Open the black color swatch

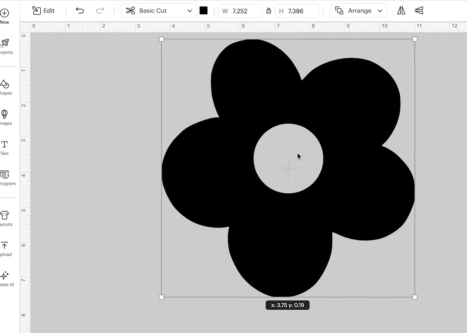(x=204, y=11)
